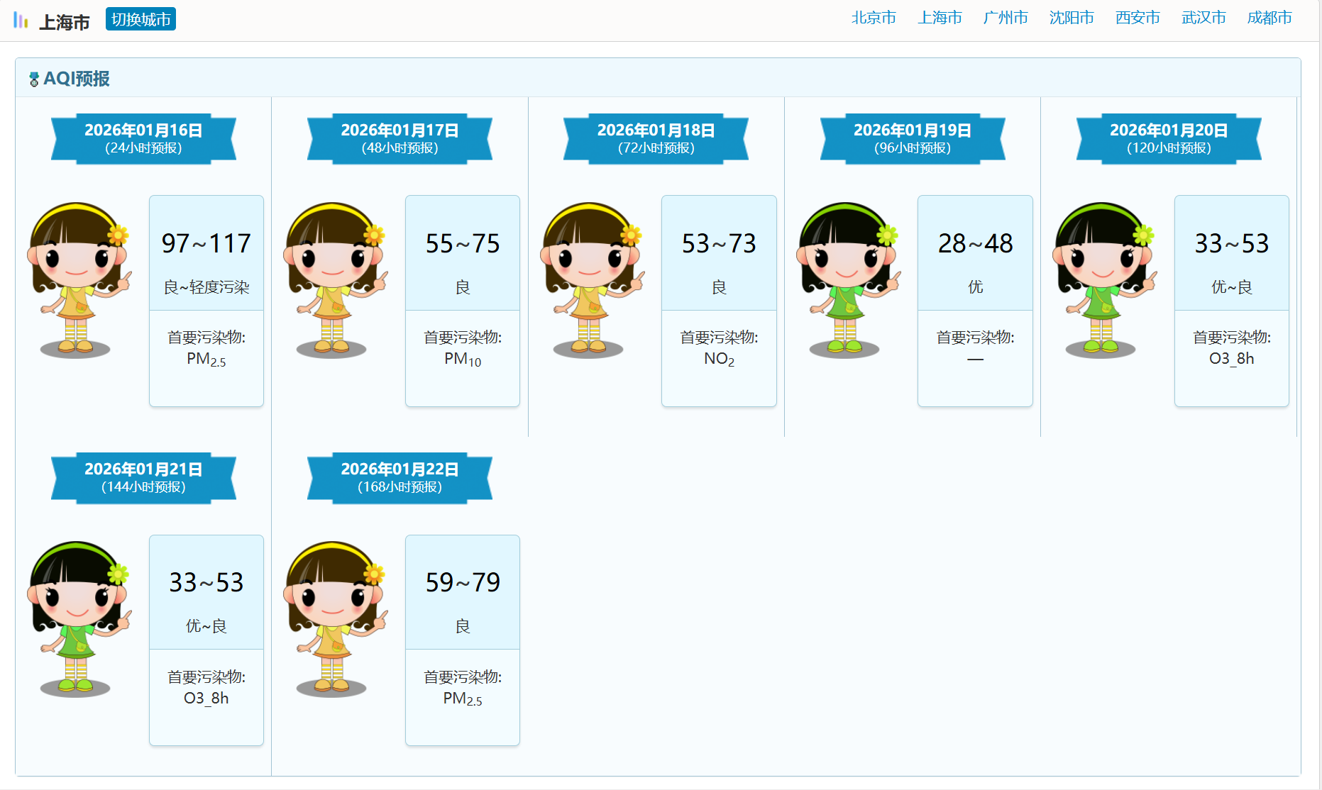Image resolution: width=1322 pixels, height=790 pixels.
Task: Click the 2026年01月16日 24小时预报 banner
Action: (143, 138)
